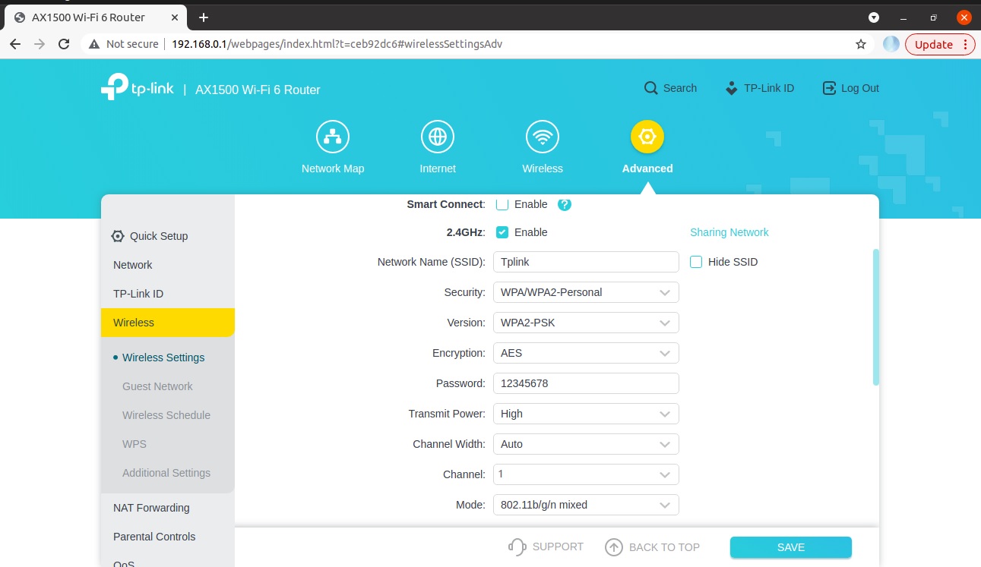This screenshot has height=567, width=981.
Task: Click the Smart Connect help question icon
Action: [564, 204]
